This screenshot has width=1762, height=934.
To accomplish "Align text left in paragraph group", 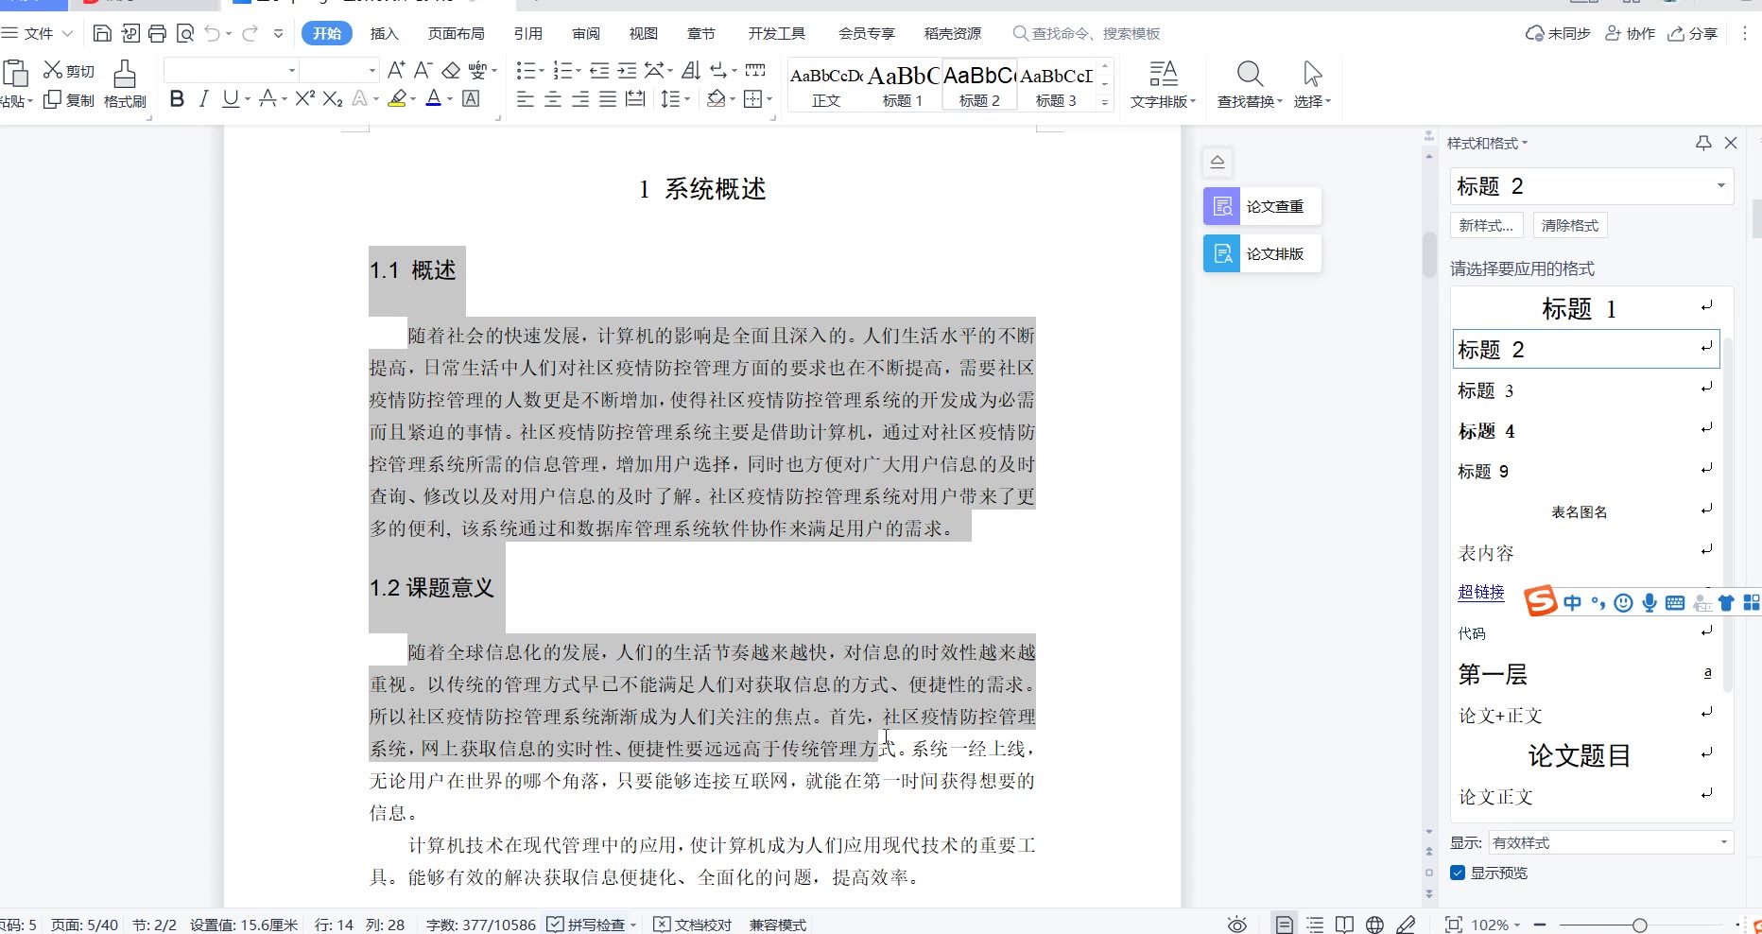I will click(x=526, y=98).
